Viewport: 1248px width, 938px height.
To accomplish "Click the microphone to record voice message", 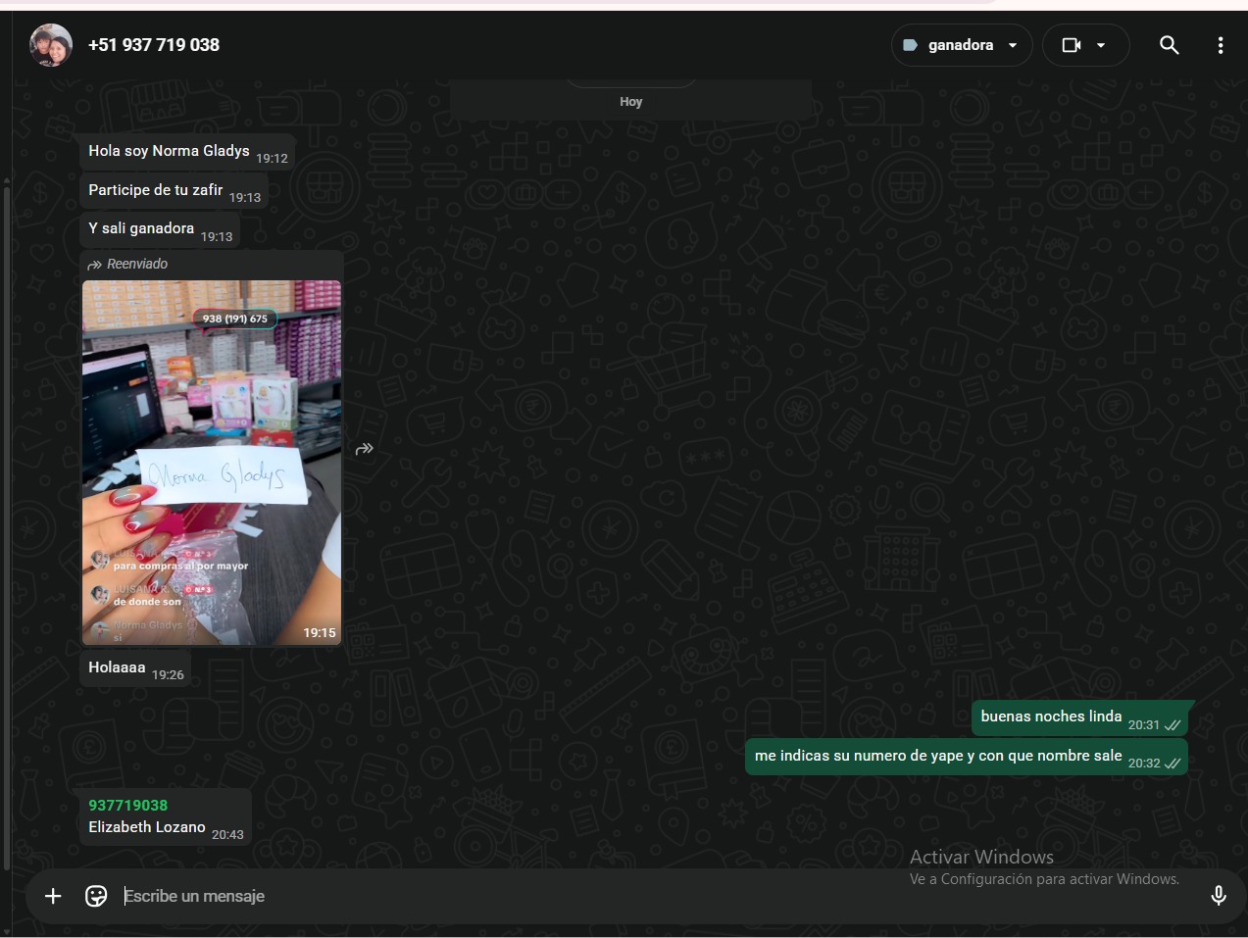I will coord(1218,896).
